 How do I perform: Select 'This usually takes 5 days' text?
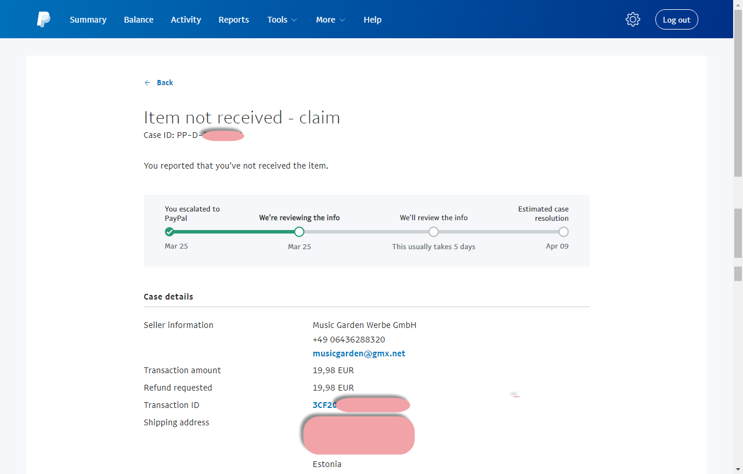click(x=434, y=247)
